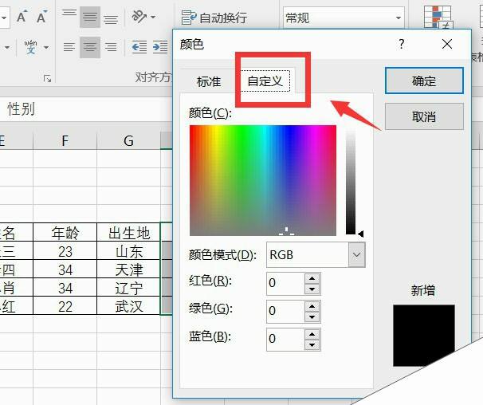
Task: Align text to the left
Action: tap(69, 47)
